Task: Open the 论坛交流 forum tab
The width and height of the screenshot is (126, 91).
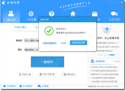Action: pos(114,16)
